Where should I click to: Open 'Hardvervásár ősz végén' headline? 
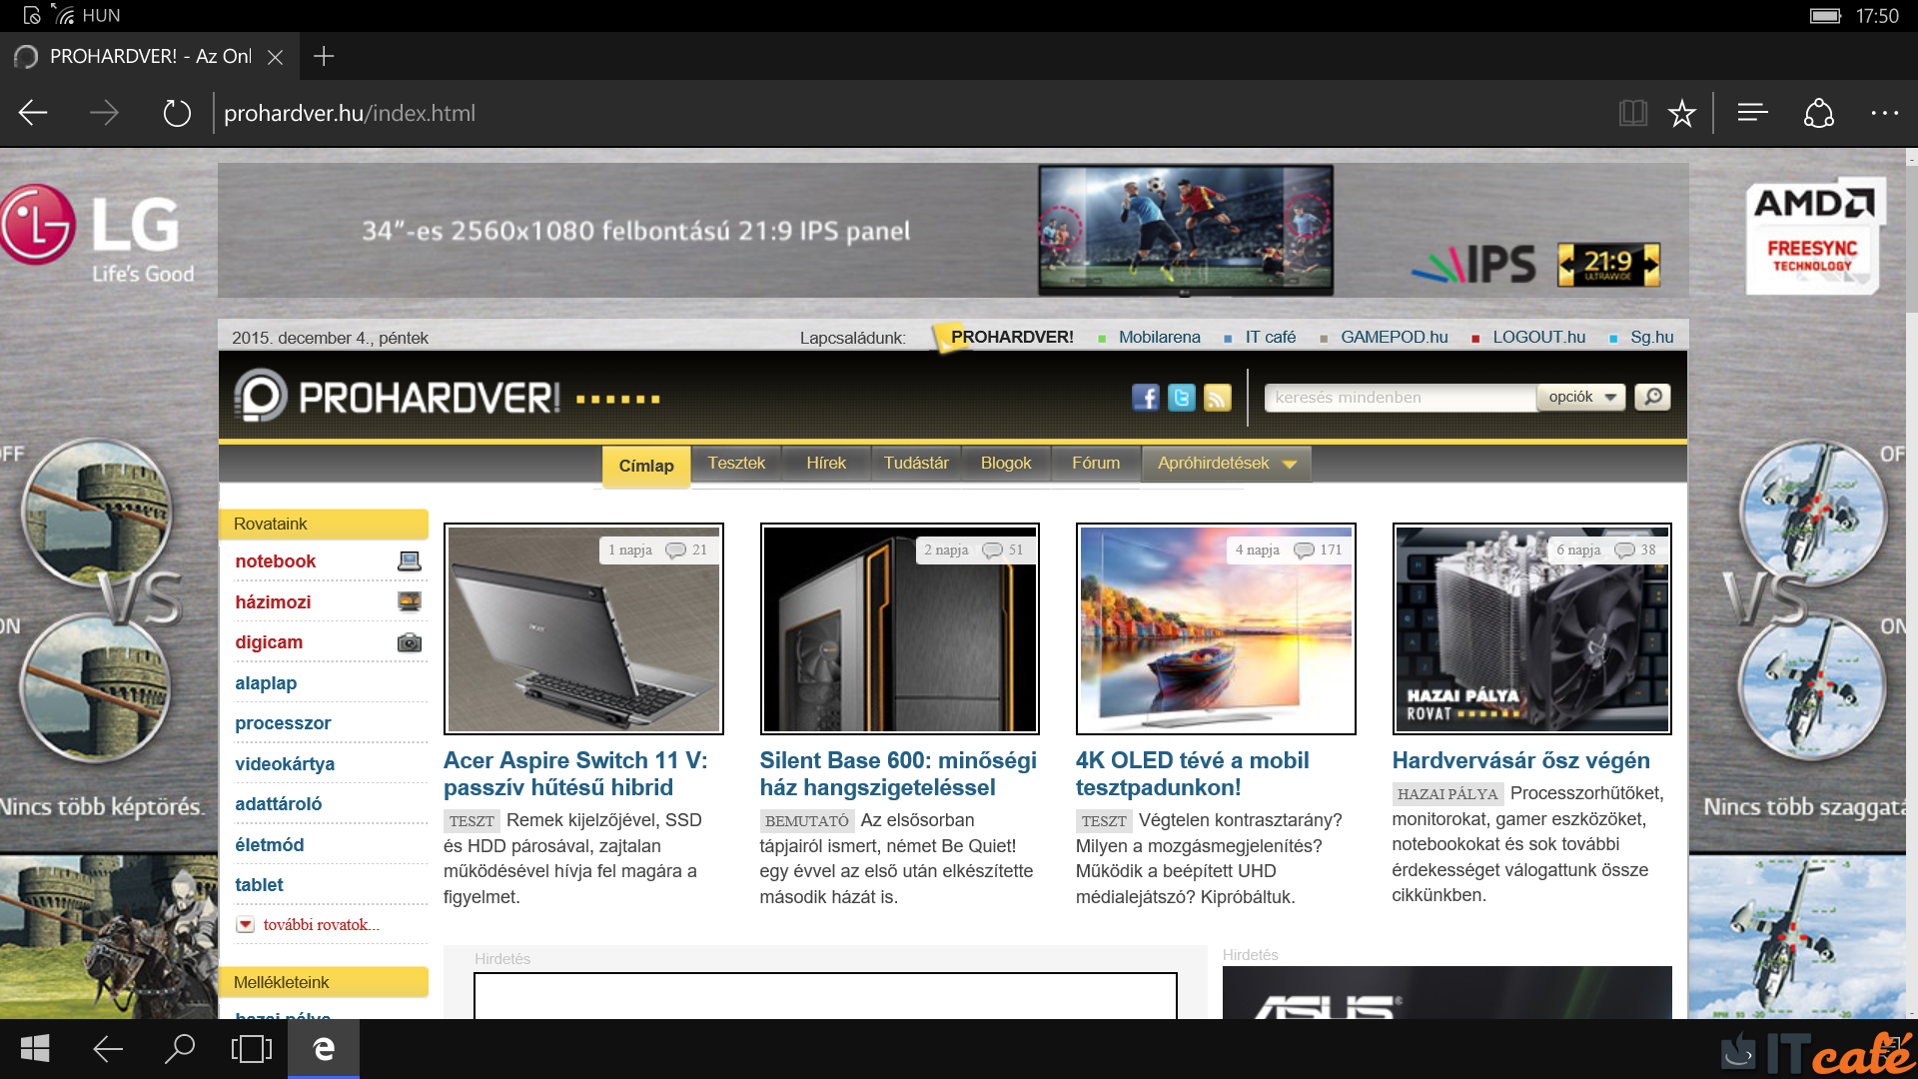pyautogui.click(x=1520, y=760)
